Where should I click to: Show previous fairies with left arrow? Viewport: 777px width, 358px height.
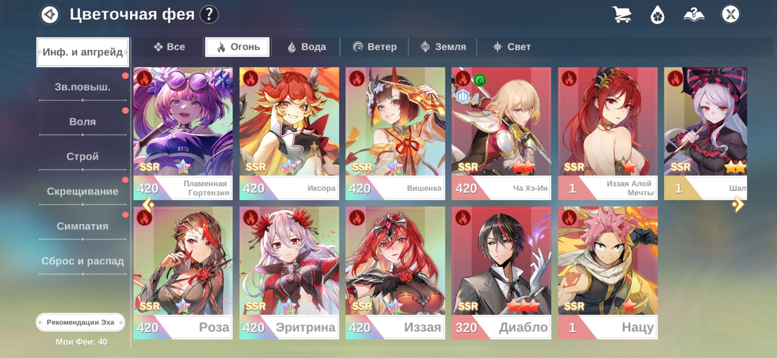(148, 204)
